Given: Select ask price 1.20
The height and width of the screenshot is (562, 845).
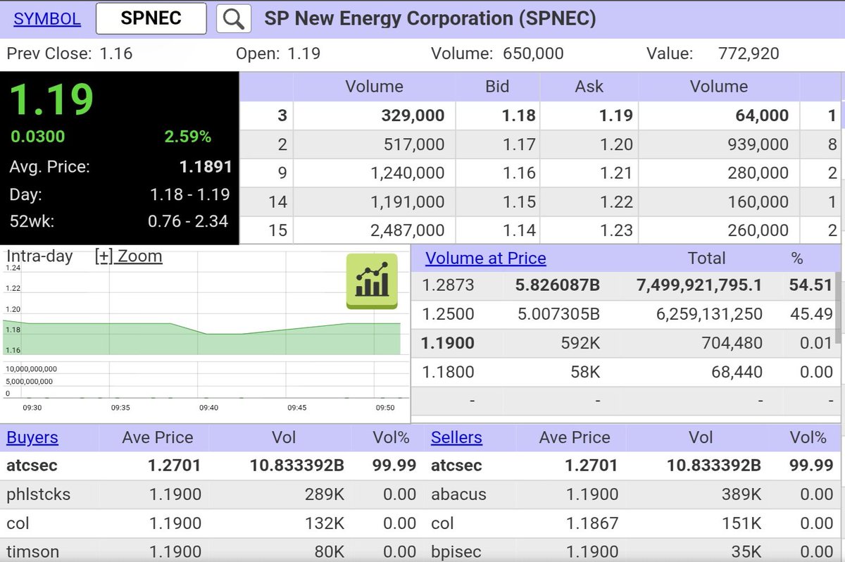Looking at the screenshot, I should [x=617, y=144].
